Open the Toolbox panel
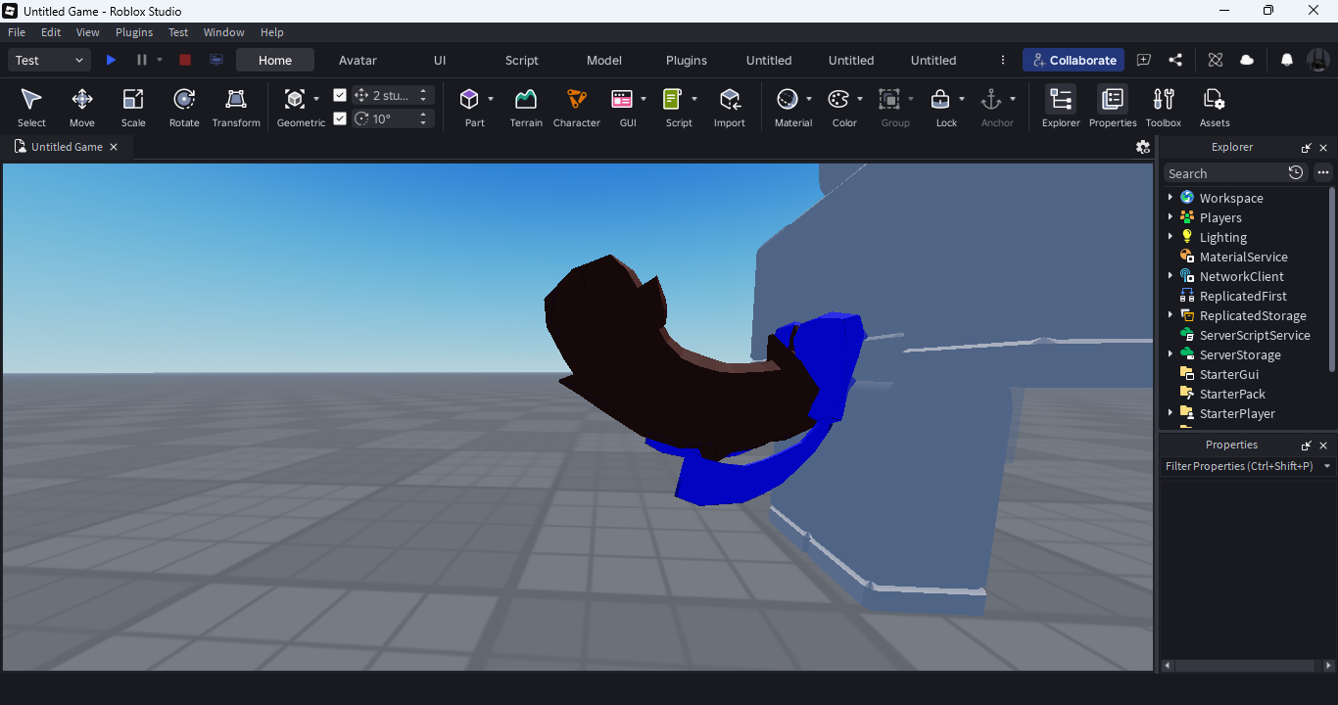Screen dimensions: 1338x705 [x=1164, y=107]
